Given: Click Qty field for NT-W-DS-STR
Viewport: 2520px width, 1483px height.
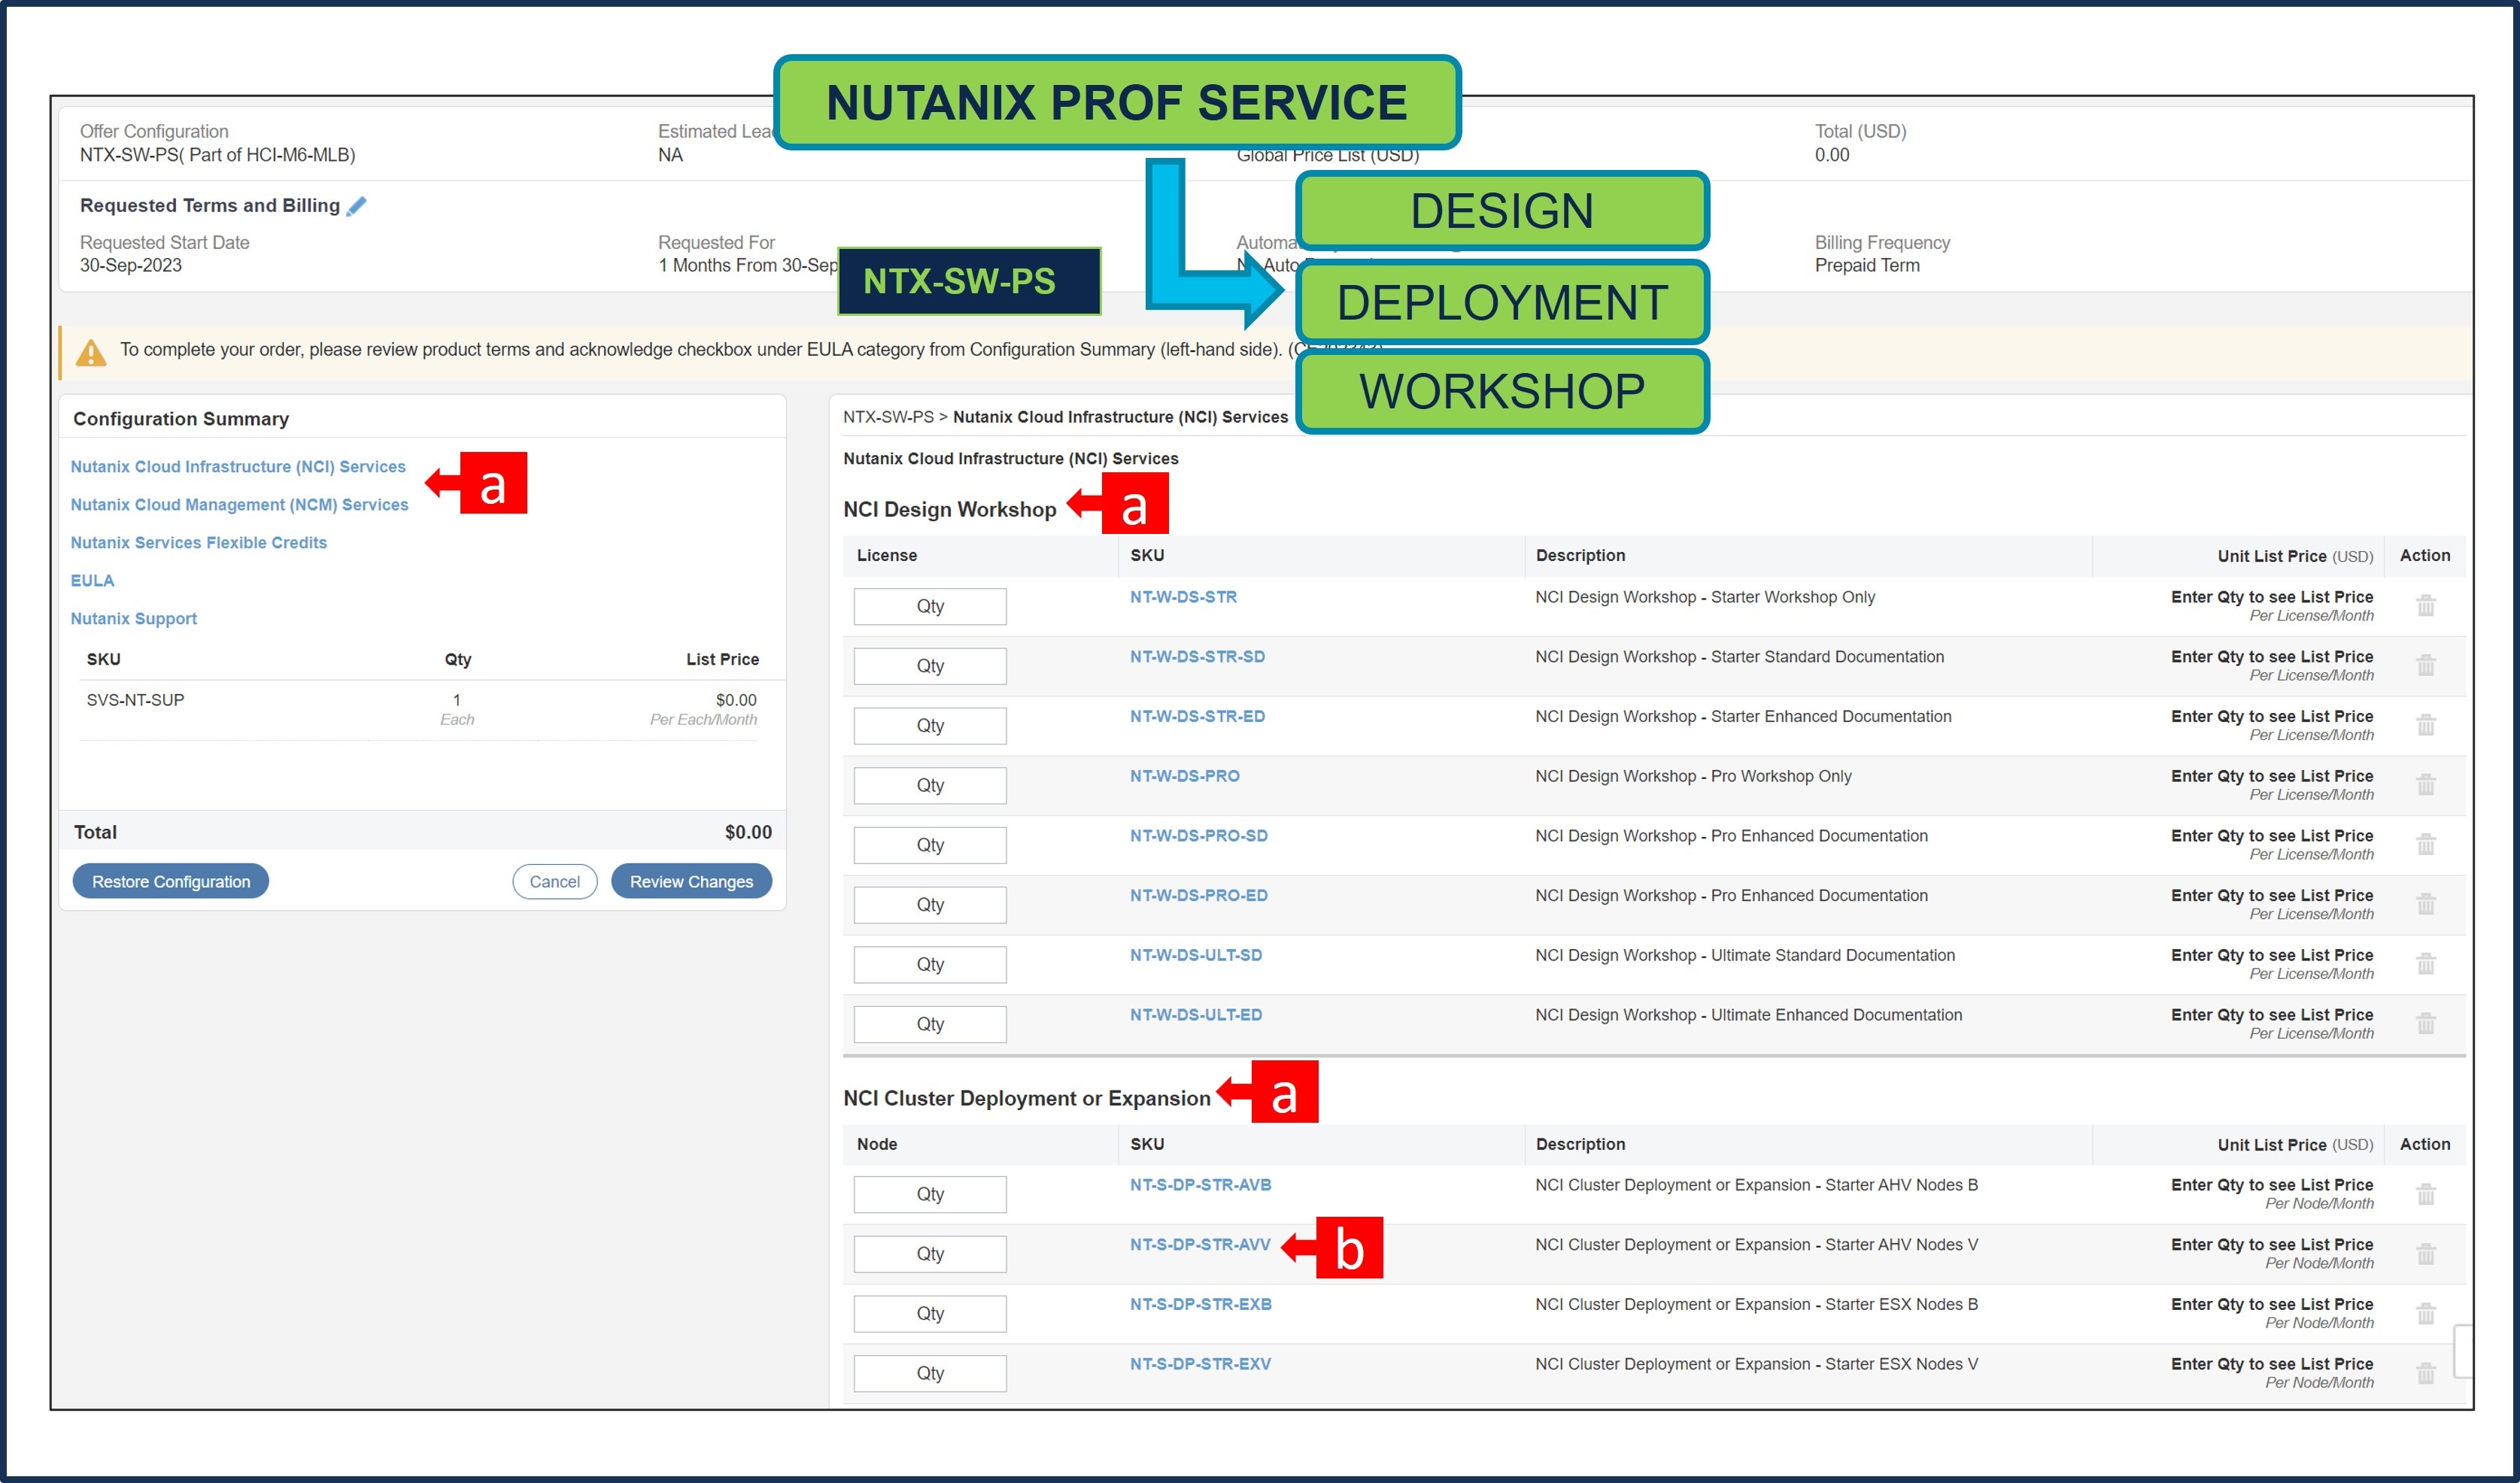Looking at the screenshot, I should [930, 606].
